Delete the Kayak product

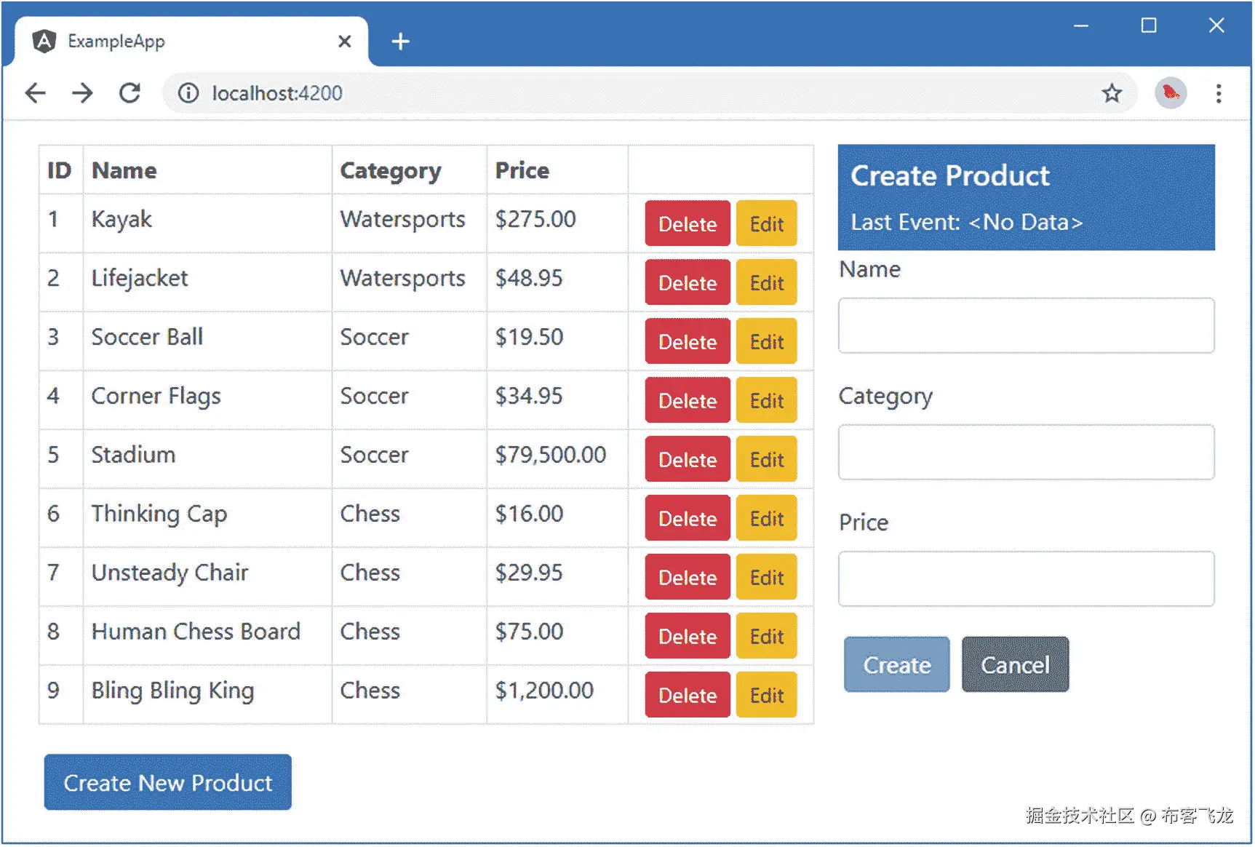click(687, 223)
